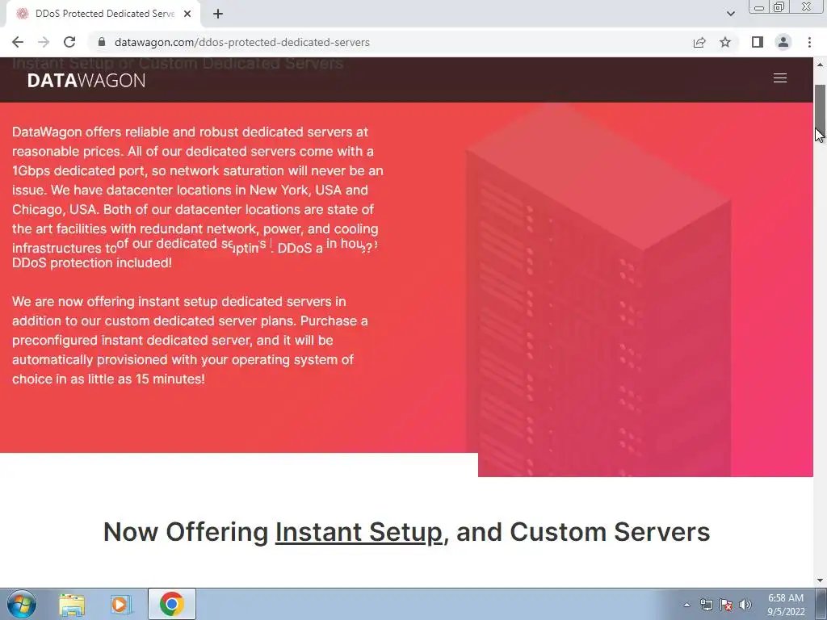Click the DATAWAGON logo

coord(86,80)
